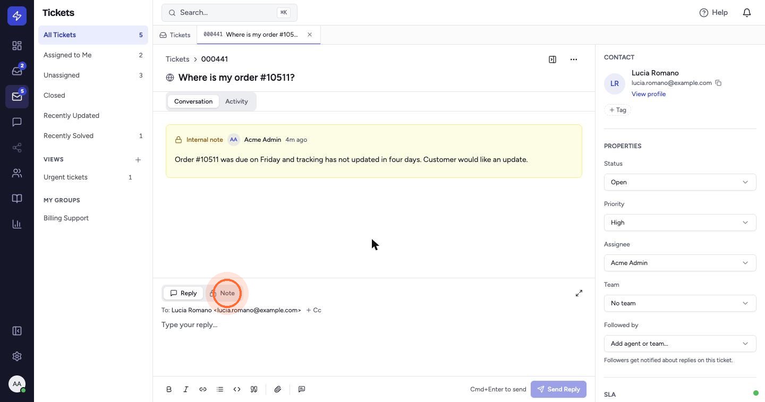
Task: Open the settings gear icon
Action: (x=17, y=356)
